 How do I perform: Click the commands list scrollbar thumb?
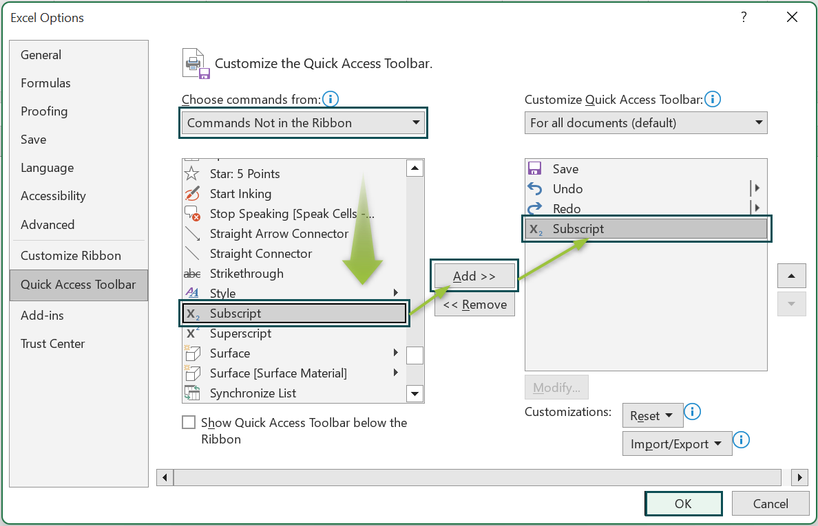pyautogui.click(x=415, y=355)
